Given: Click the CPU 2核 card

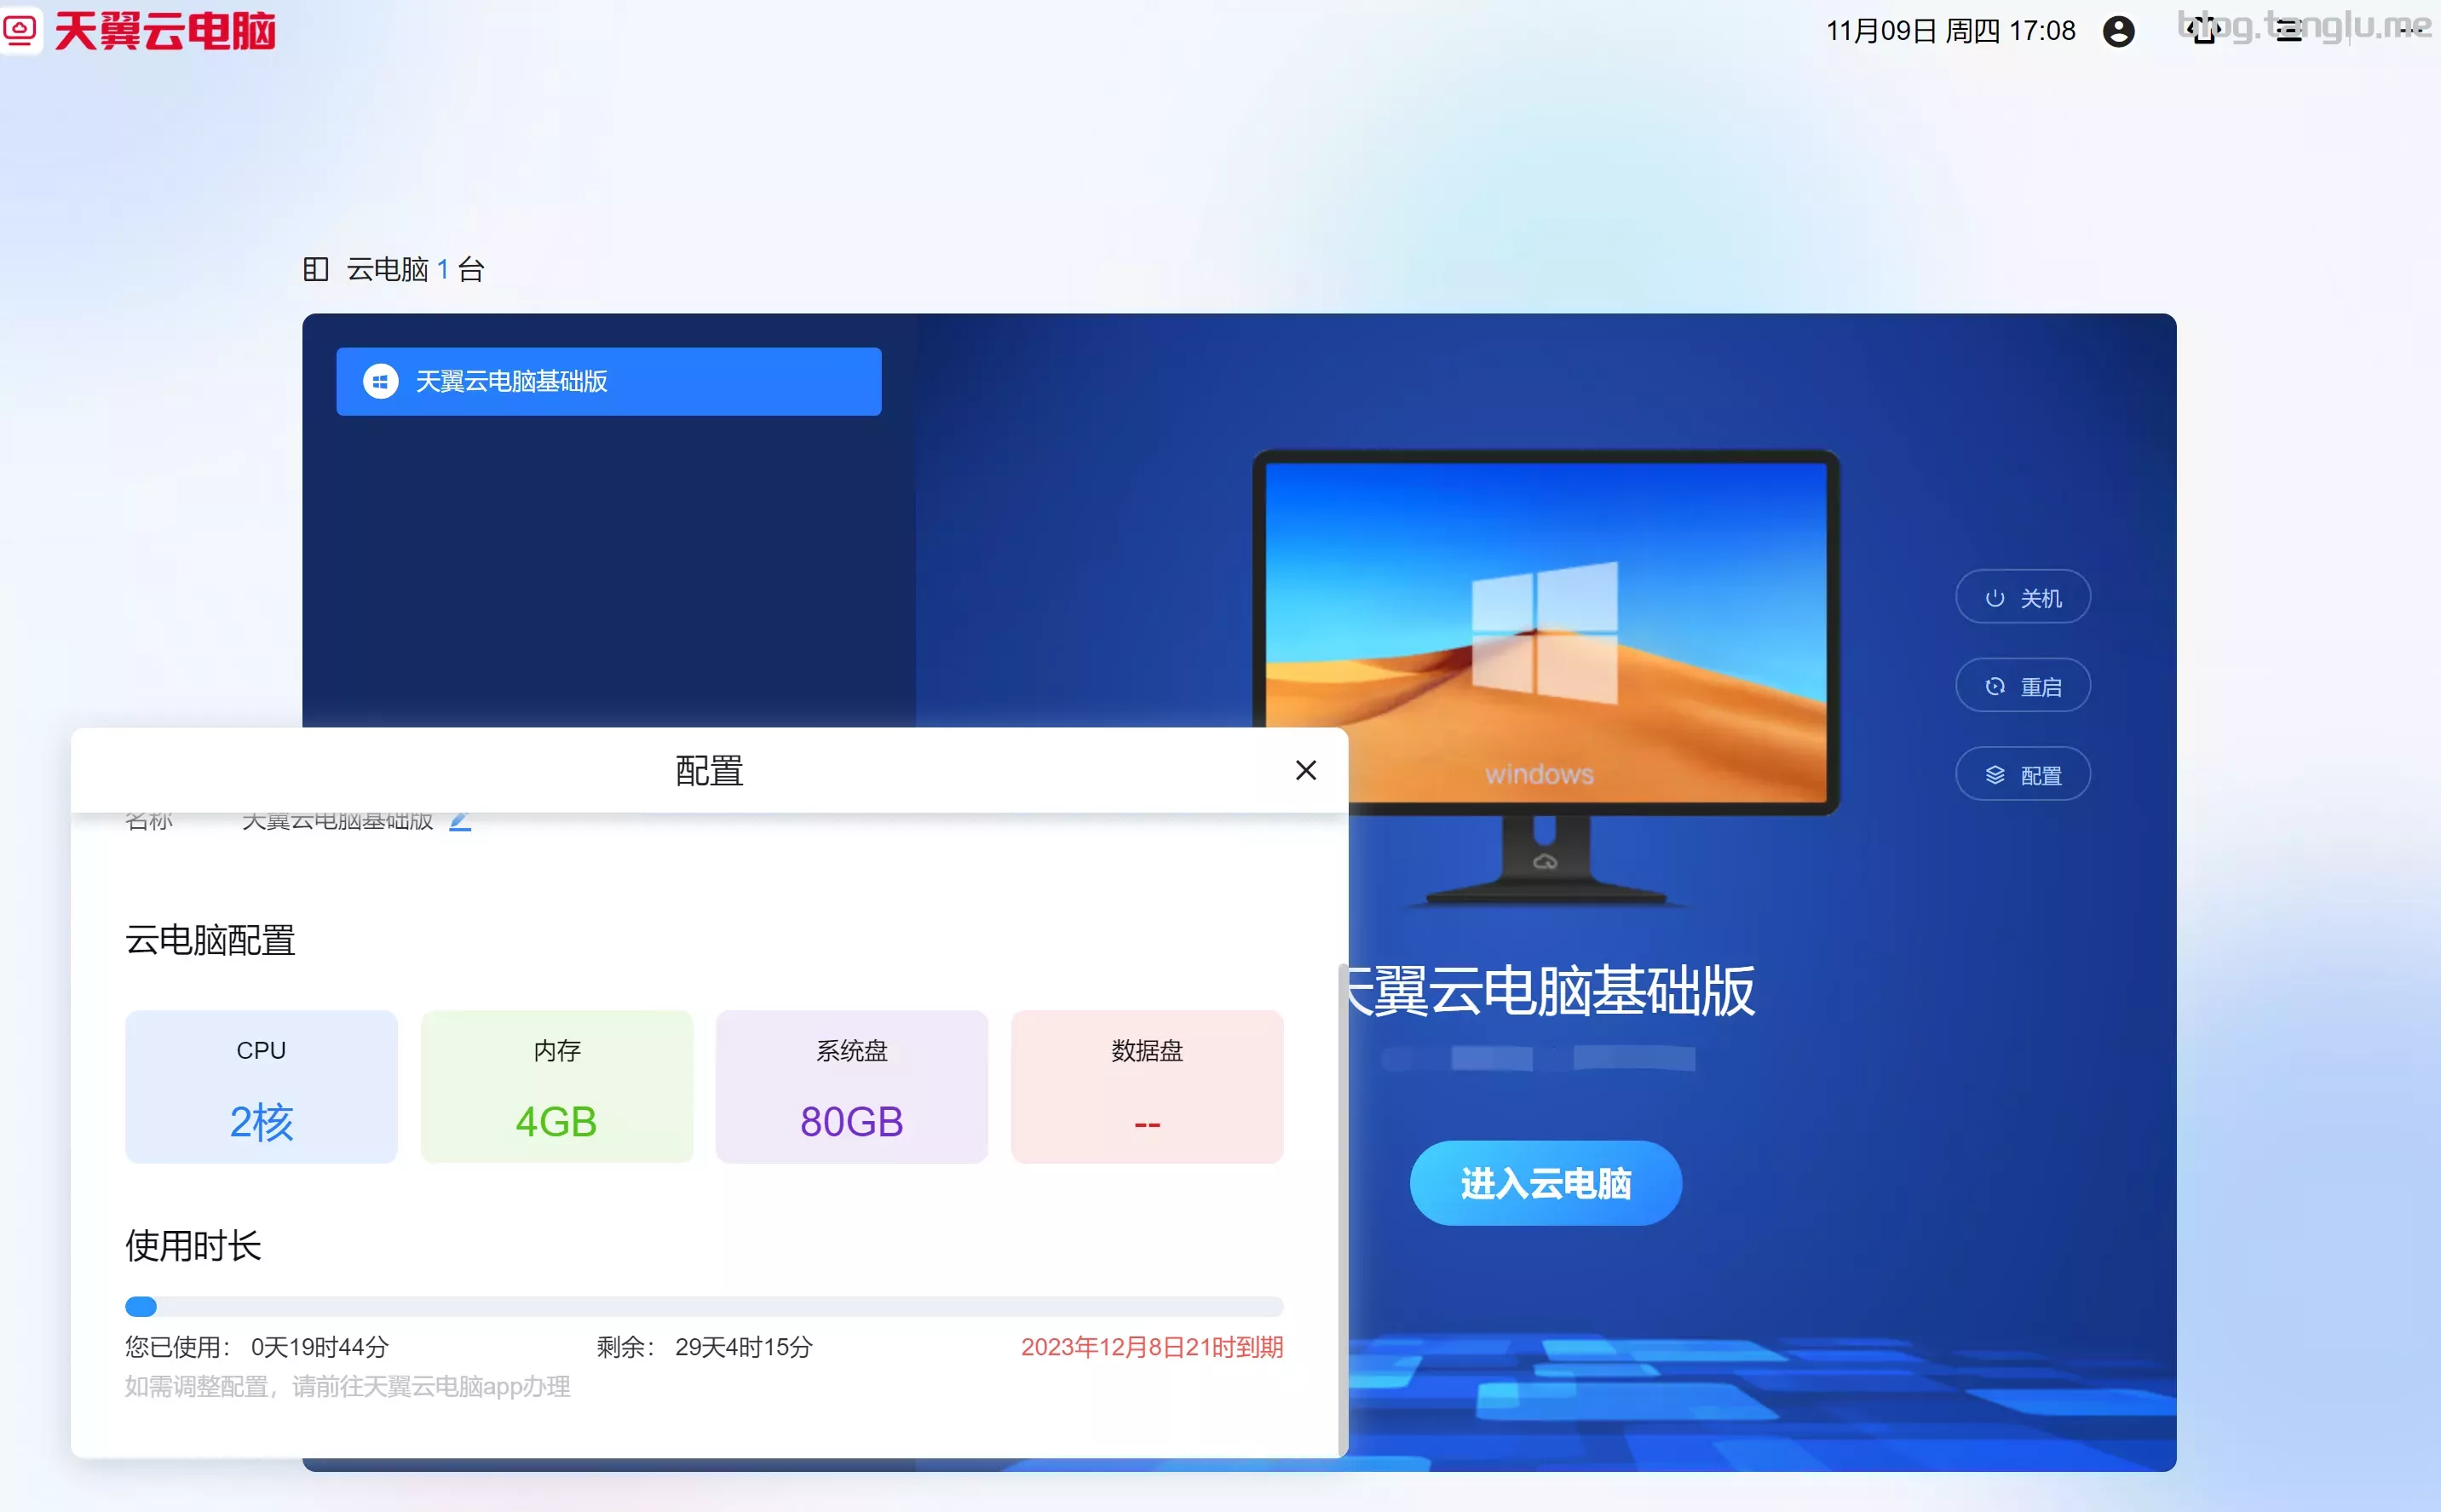Looking at the screenshot, I should (x=261, y=1087).
